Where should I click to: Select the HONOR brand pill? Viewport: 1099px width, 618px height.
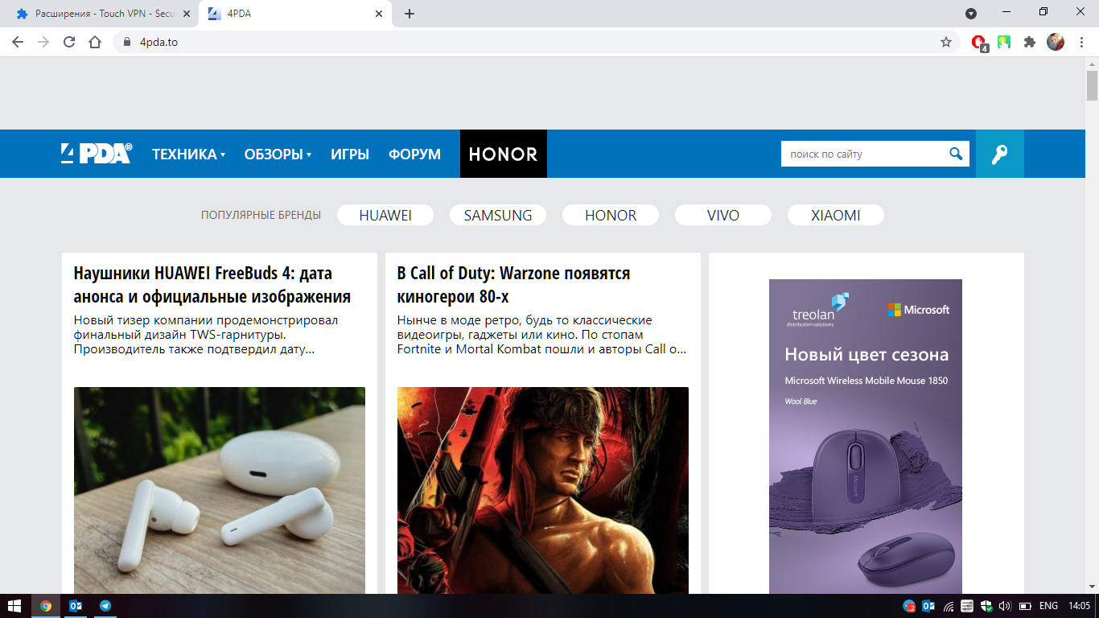(x=611, y=215)
